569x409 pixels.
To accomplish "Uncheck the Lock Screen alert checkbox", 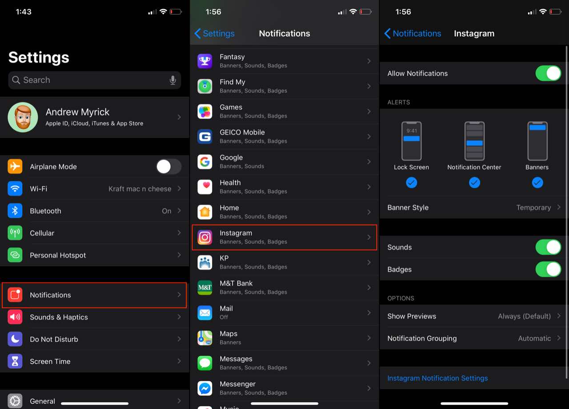I will point(411,183).
